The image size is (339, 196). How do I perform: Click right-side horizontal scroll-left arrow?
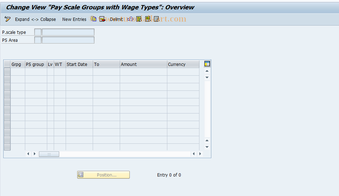(194, 154)
